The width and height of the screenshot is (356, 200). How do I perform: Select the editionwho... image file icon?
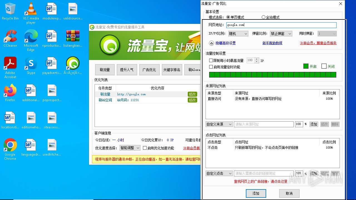coord(31,120)
